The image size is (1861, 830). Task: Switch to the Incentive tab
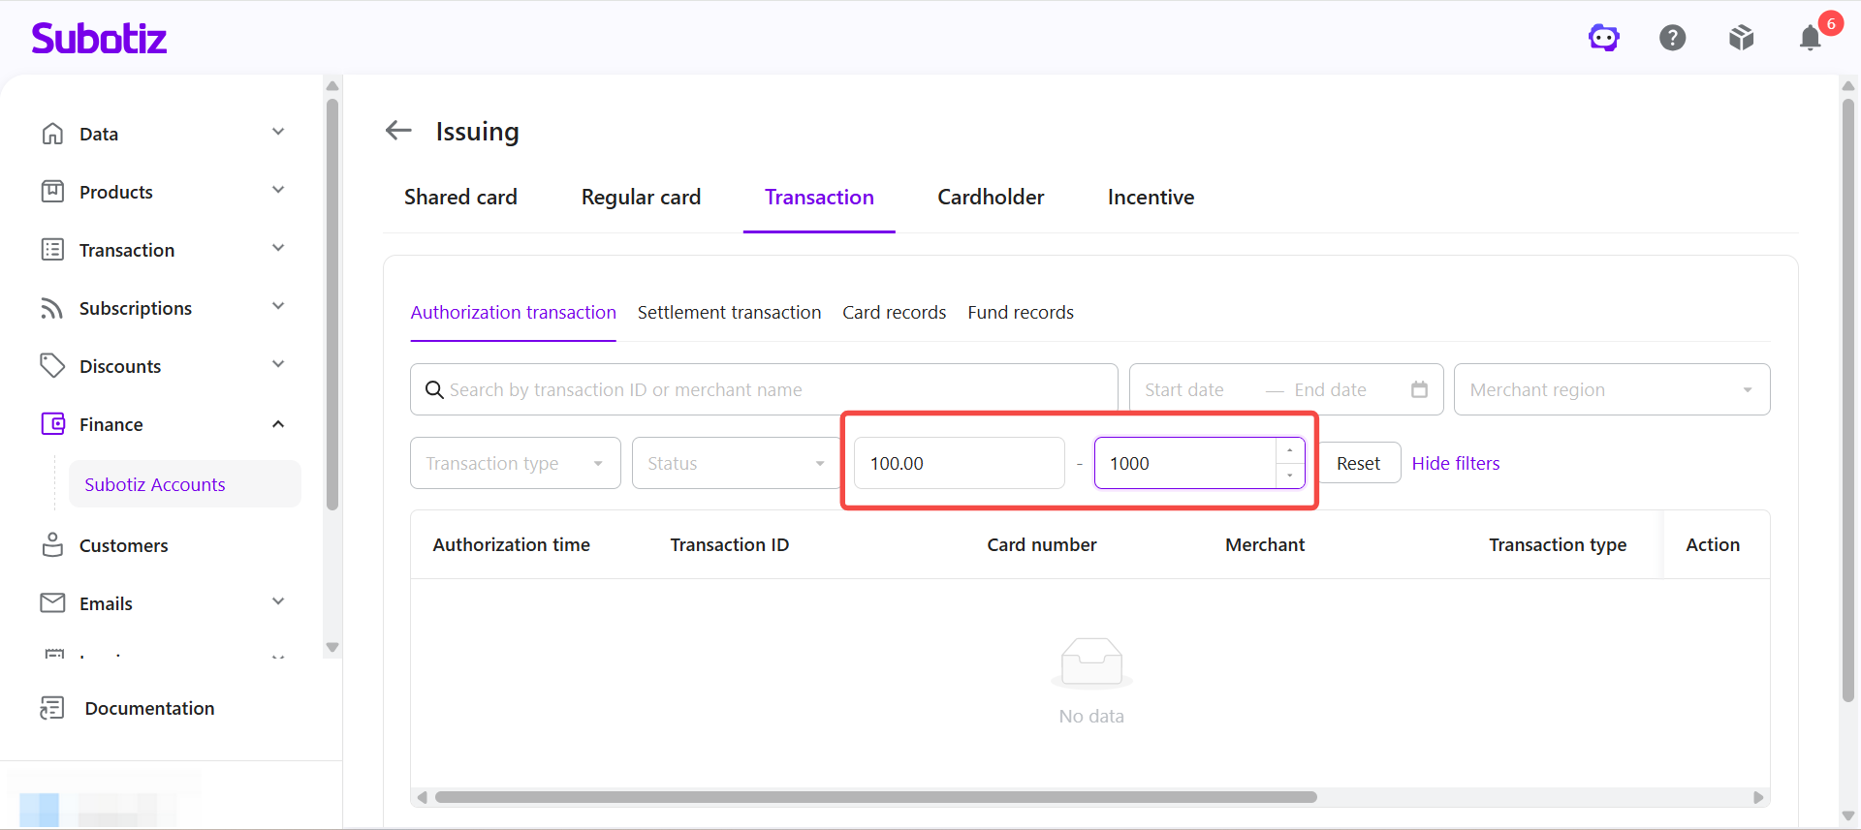click(1151, 198)
